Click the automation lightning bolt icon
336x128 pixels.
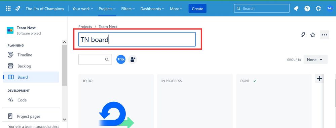pos(303,35)
